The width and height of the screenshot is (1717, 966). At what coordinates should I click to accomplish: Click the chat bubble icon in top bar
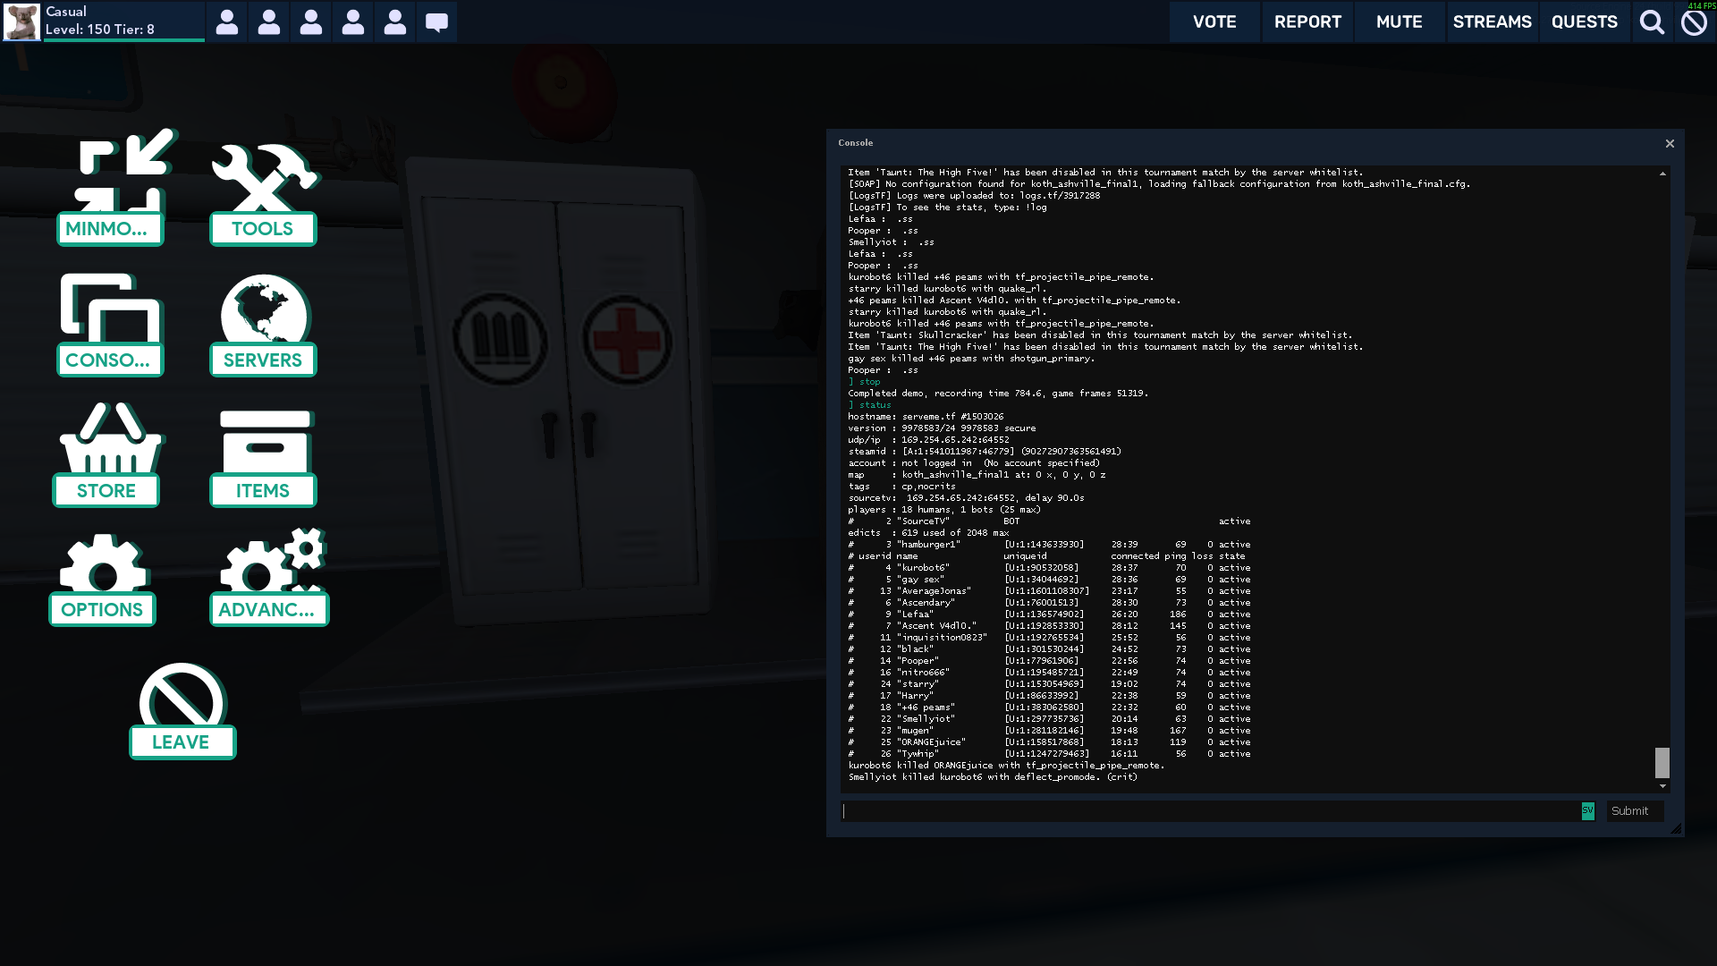[x=436, y=21]
